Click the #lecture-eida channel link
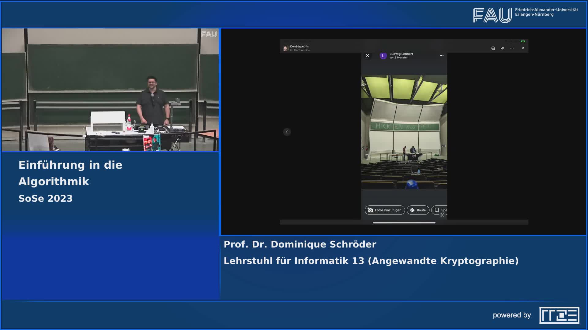Viewport: 588px width, 330px height. pos(301,50)
